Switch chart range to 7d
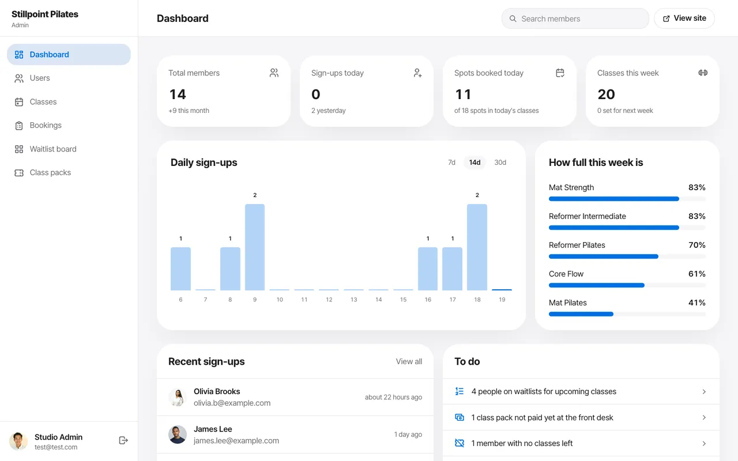Viewport: 738px width, 461px height. [452, 163]
